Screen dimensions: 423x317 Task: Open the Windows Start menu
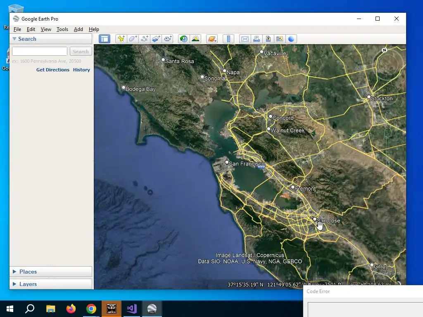point(10,309)
